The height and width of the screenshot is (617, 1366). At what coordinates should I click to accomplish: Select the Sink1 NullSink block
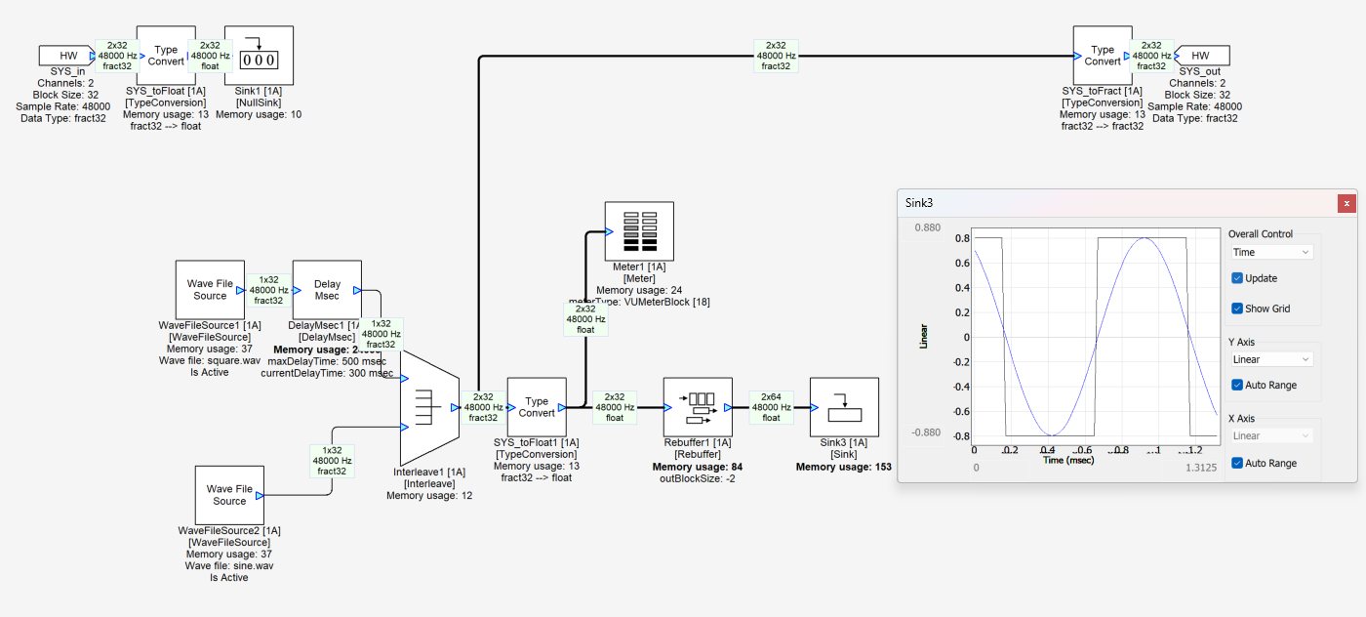(x=259, y=56)
